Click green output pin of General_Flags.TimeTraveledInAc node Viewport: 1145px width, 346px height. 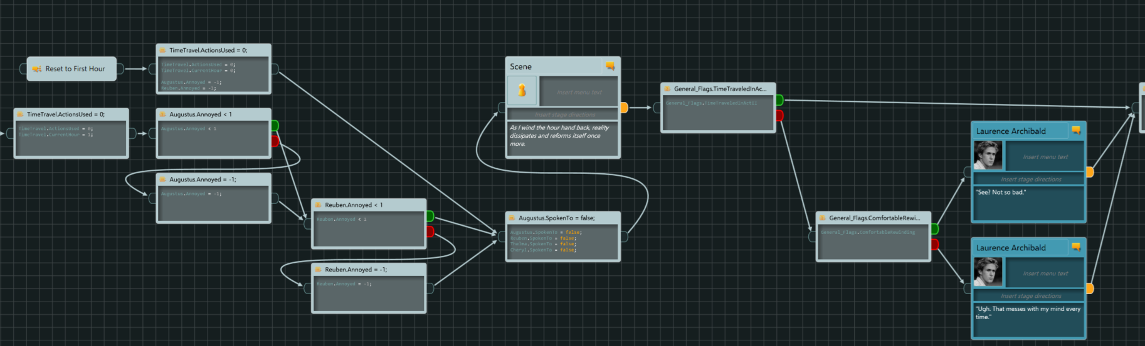pos(779,100)
